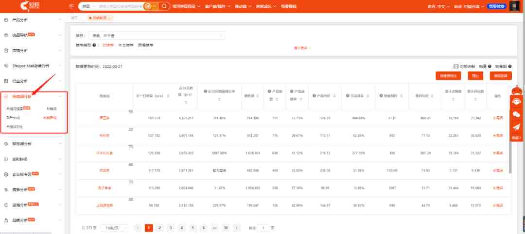
Task: Select the 本土榜单 list type option
Action: (x=126, y=45)
